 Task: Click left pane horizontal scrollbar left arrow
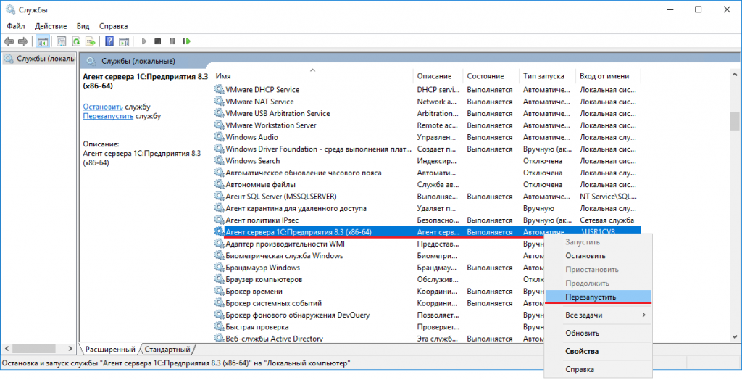7,349
